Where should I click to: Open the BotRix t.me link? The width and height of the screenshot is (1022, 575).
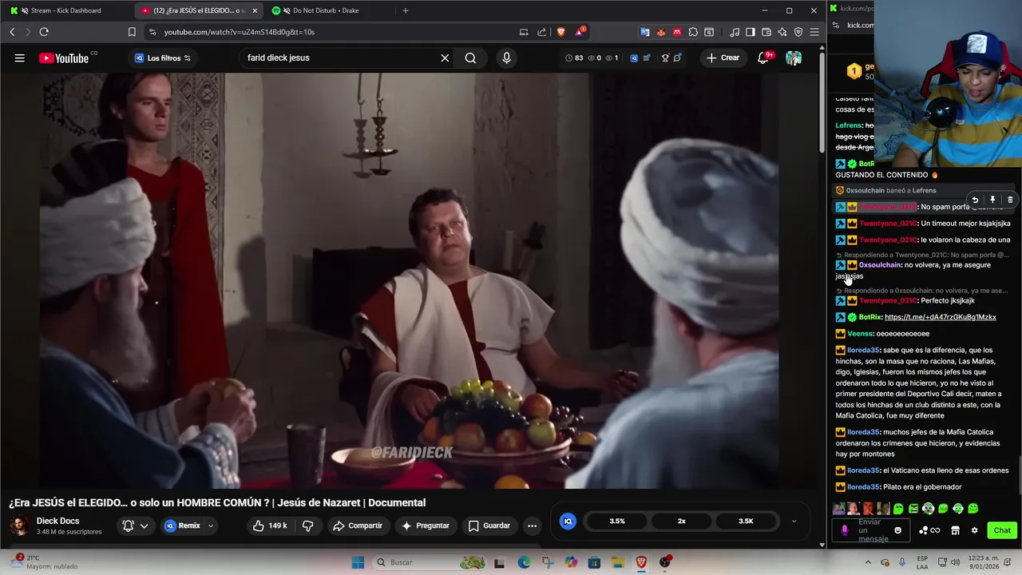(x=941, y=317)
